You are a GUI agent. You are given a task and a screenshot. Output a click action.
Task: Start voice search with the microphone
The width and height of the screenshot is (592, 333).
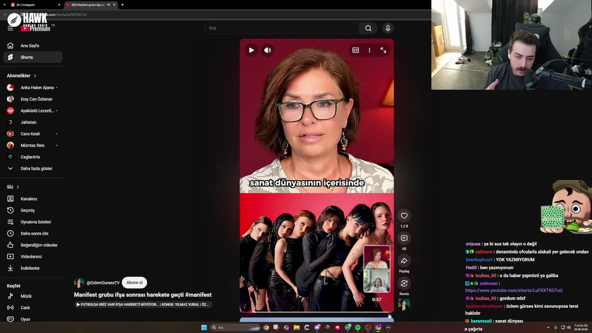click(x=388, y=28)
